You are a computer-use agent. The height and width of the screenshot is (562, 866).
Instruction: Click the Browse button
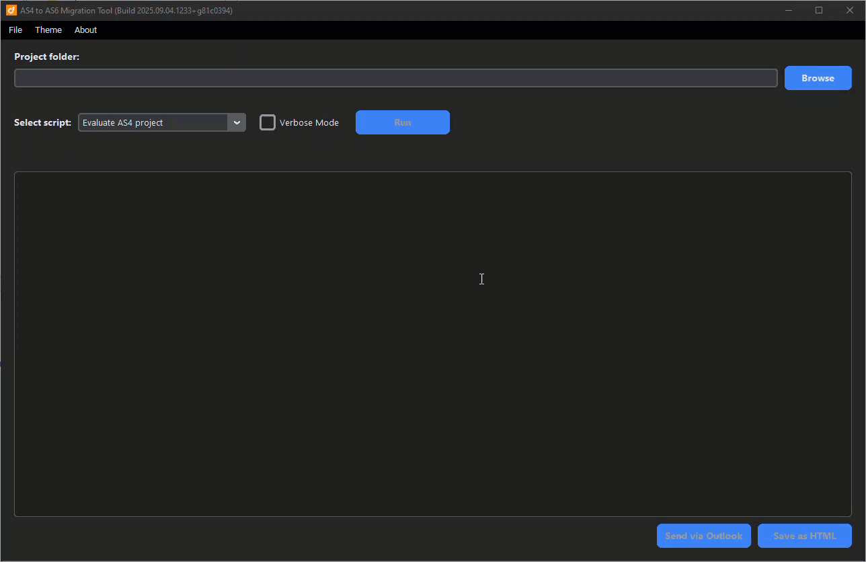point(818,78)
